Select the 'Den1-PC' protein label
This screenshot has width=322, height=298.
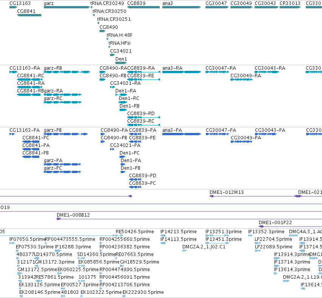coord(129,153)
